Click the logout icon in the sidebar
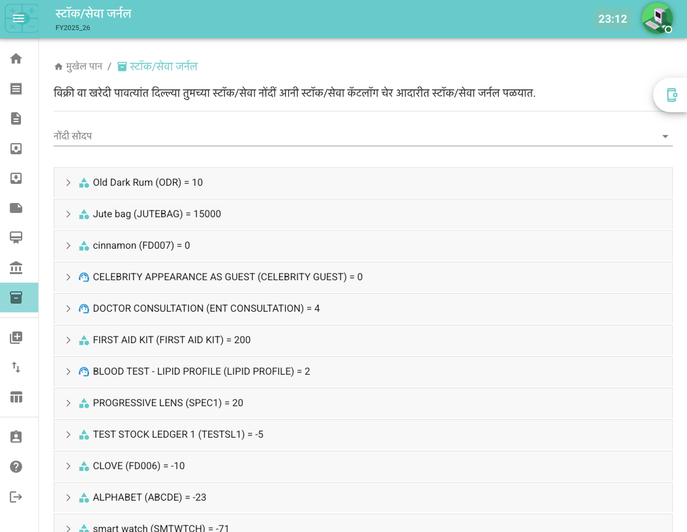Screen dimensions: 687x532 [x=17, y=497]
